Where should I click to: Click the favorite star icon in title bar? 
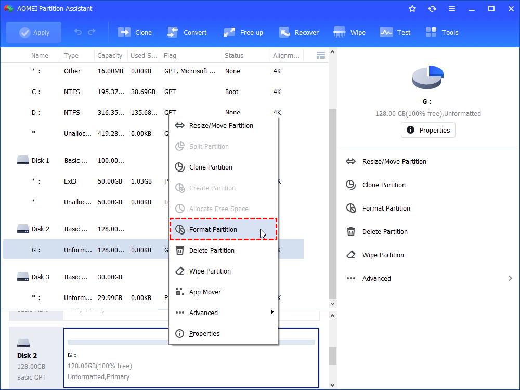point(412,9)
